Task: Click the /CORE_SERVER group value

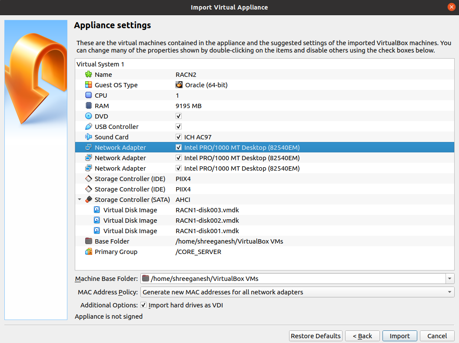Action: (199, 252)
